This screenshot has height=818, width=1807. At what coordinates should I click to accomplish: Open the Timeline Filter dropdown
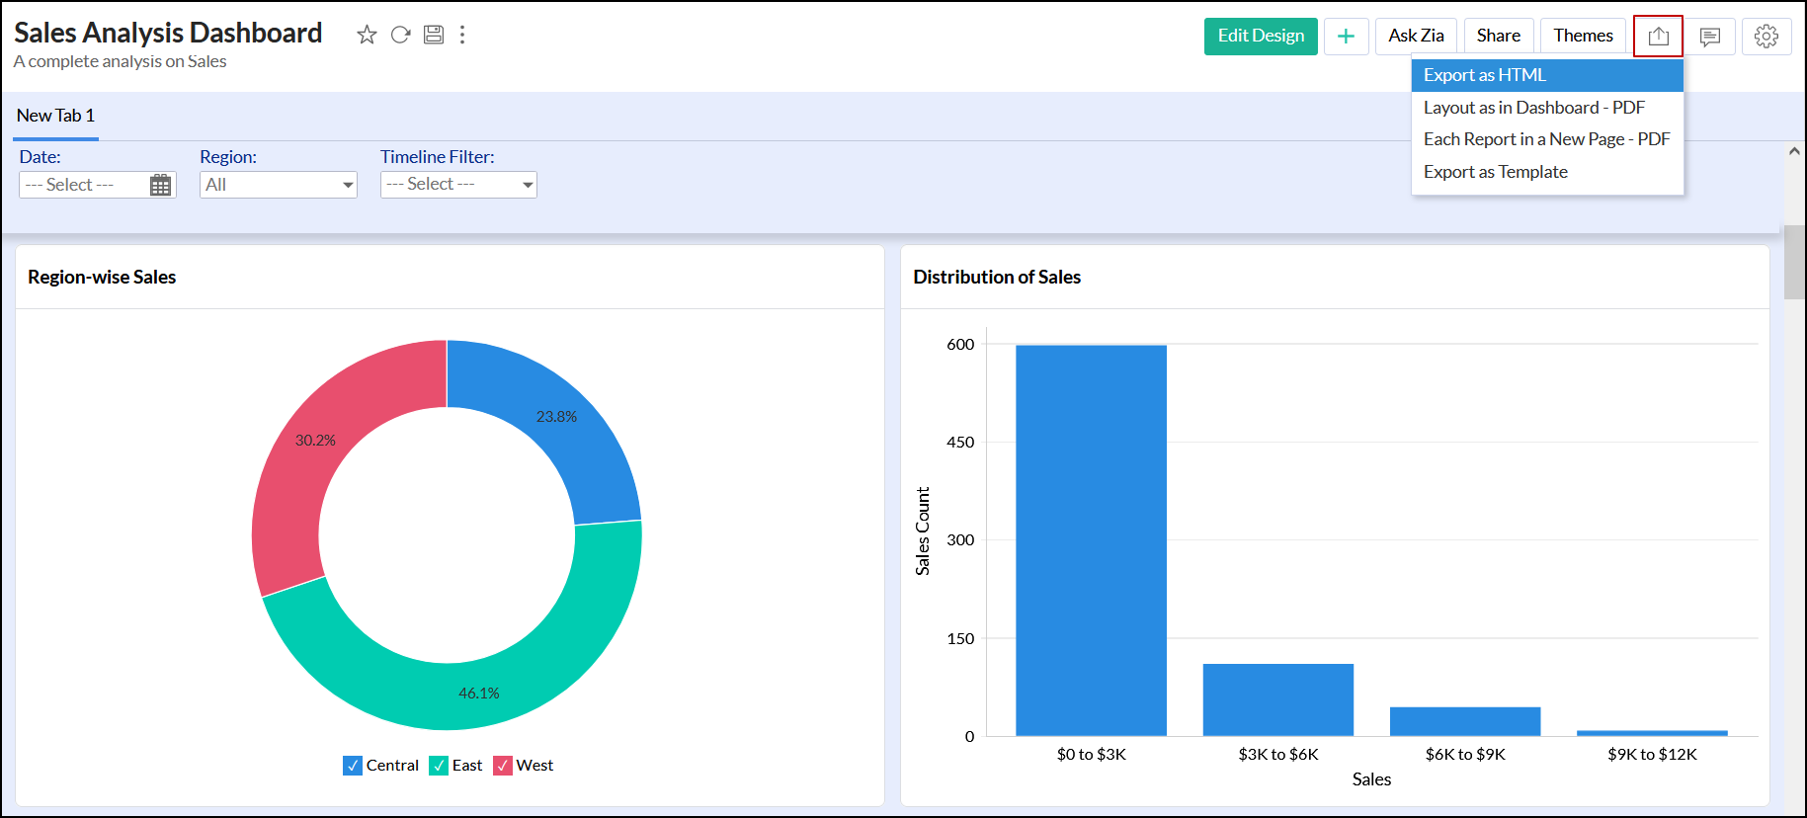pyautogui.click(x=458, y=185)
